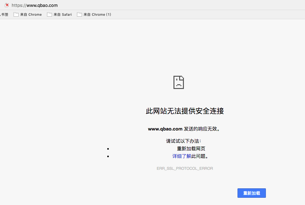Click the folder icon beside 来自 Chrome (1)
The height and width of the screenshot is (205, 305).
(x=79, y=14)
